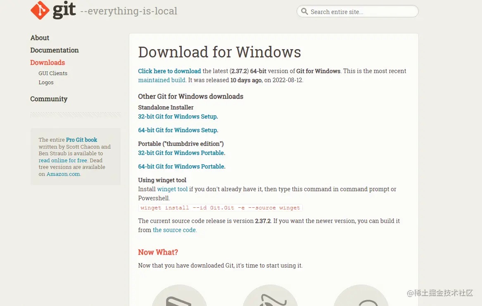Click the 'Click here to download' link

169,71
